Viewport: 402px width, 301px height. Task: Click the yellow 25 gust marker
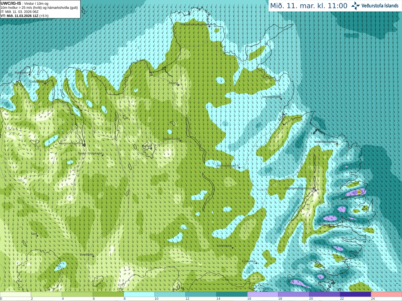359,192
